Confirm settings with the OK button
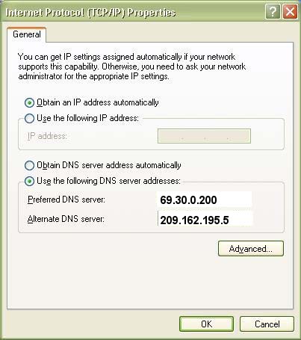The width and height of the screenshot is (301, 340). (206, 324)
